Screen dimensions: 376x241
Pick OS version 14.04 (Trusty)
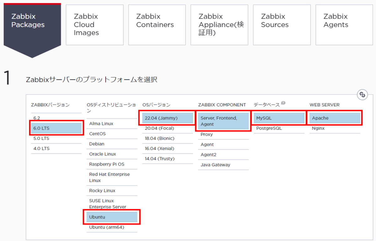168,159
